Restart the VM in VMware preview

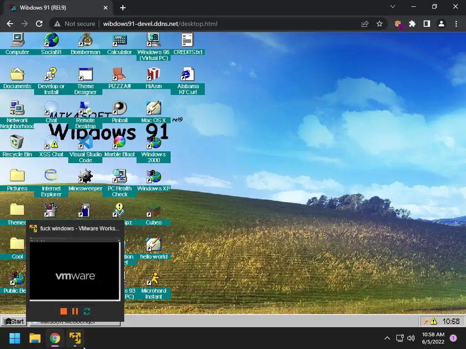[x=87, y=311]
